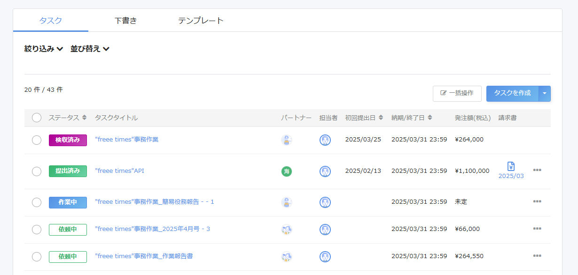Click 依頼中 badge in 2025年4月号 row
This screenshot has width=578, height=275.
[68, 230]
